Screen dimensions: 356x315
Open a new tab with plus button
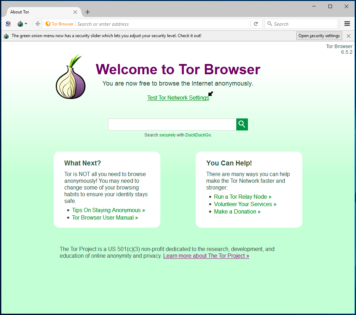tap(88, 12)
